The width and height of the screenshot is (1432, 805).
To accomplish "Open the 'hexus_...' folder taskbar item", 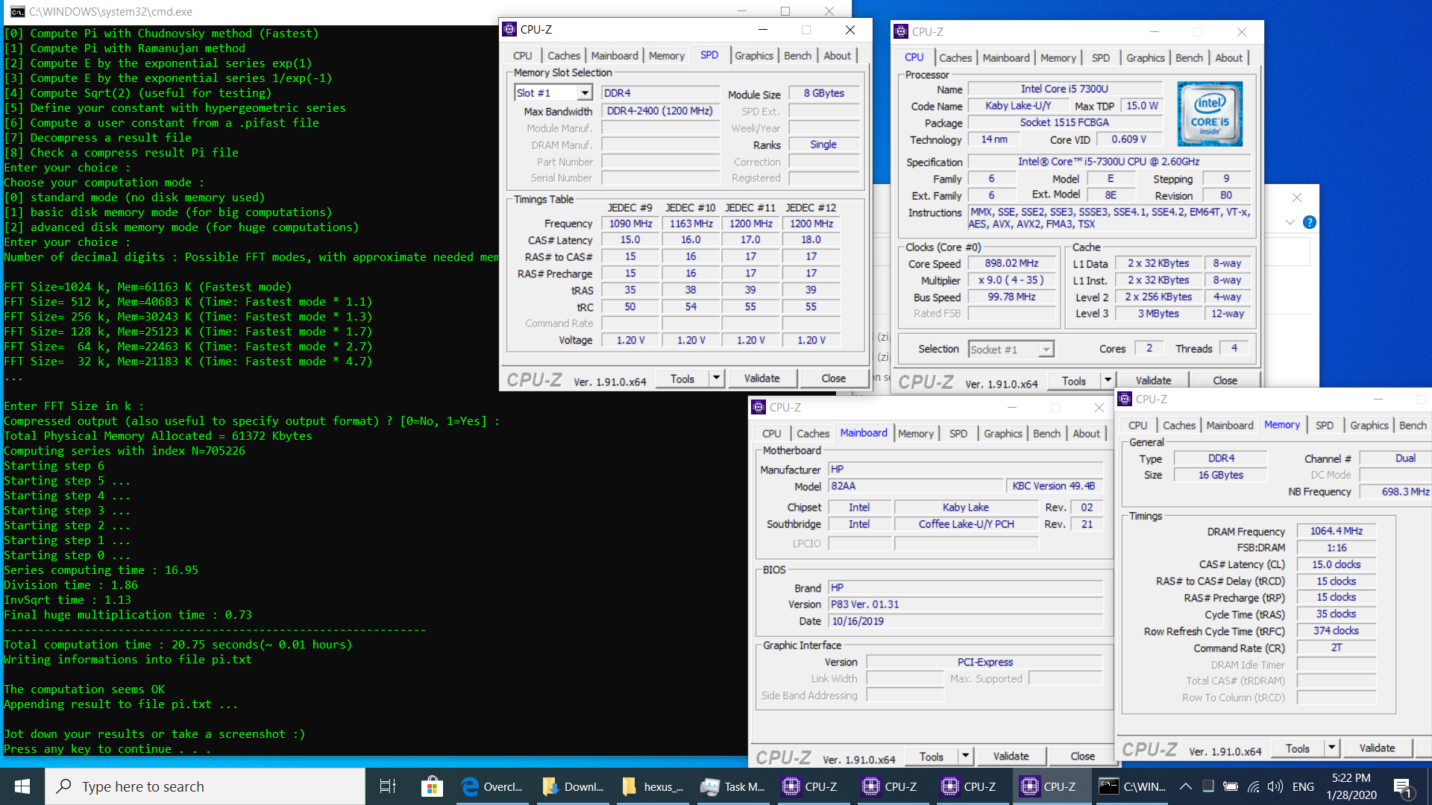I will point(653,786).
